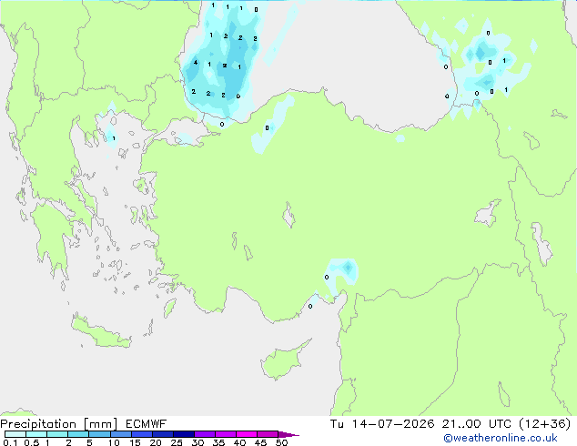
Task: Click the "10" legend scale label
Action: pyautogui.click(x=114, y=442)
